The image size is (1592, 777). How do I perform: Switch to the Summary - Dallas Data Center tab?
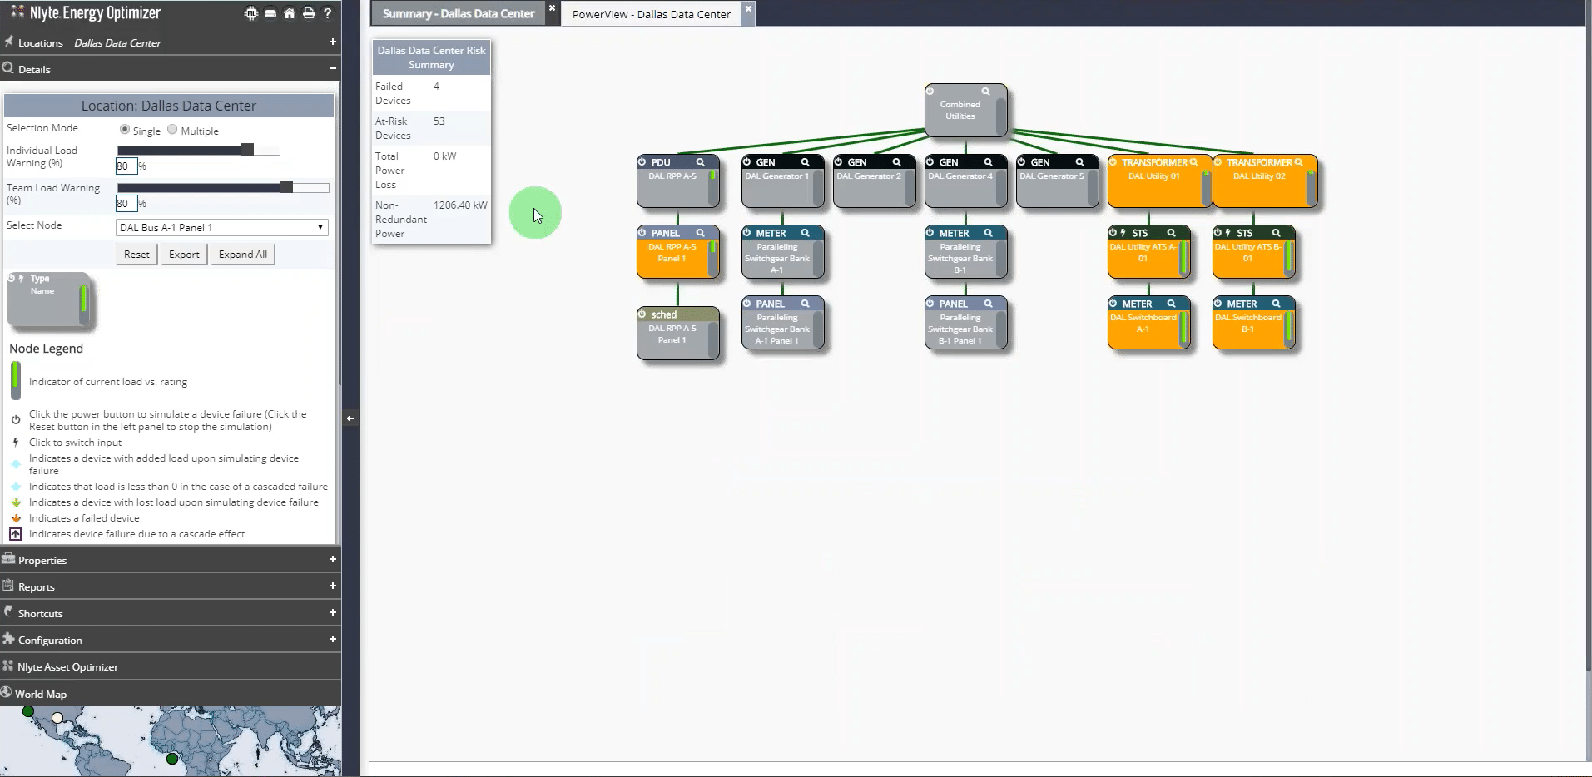pyautogui.click(x=458, y=13)
